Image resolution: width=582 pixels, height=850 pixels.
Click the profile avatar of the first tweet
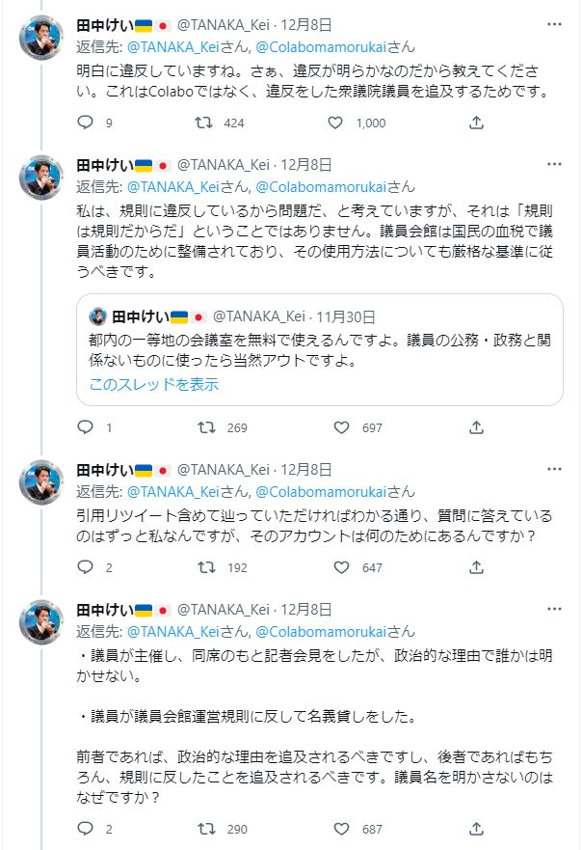coord(40,37)
